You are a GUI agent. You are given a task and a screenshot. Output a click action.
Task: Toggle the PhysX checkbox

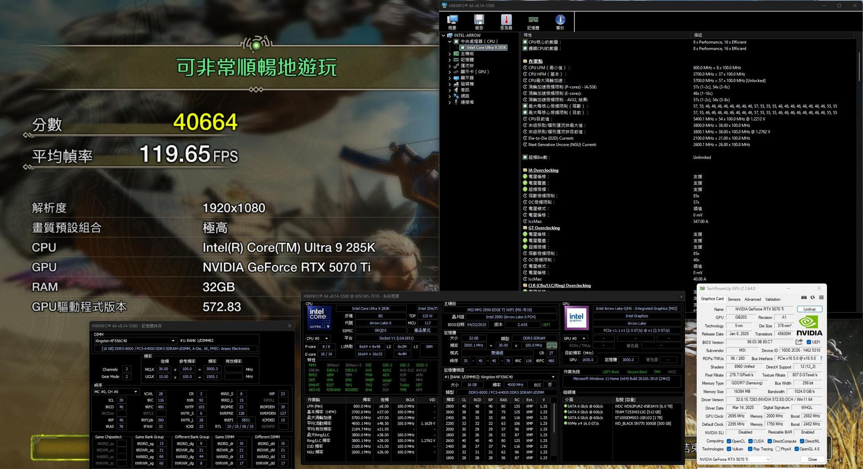point(778,449)
